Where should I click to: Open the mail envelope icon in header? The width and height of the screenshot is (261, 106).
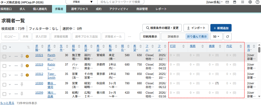(227, 2)
